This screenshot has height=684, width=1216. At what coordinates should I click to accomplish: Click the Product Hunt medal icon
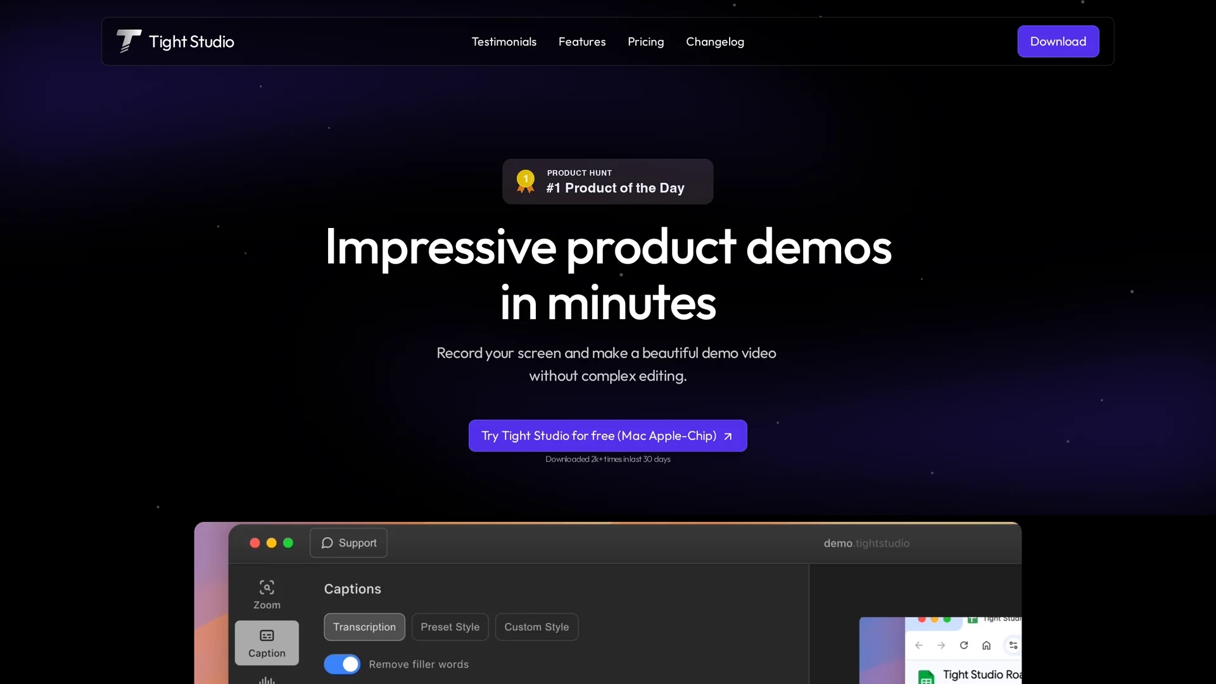(526, 181)
